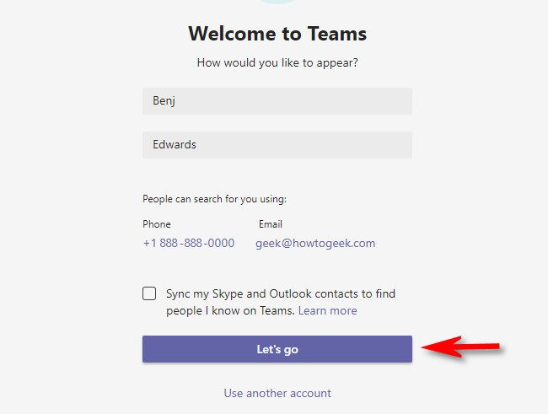Click the partial profile avatar circle at top
The height and width of the screenshot is (414, 548).
coord(277,2)
